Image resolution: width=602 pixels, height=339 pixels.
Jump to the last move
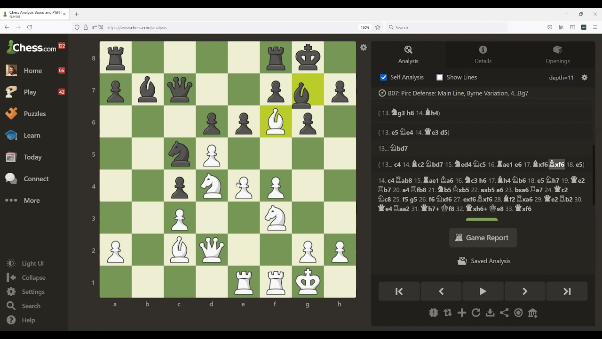pos(567,291)
